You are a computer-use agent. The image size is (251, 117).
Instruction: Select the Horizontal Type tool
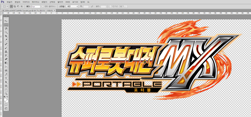pos(6,78)
